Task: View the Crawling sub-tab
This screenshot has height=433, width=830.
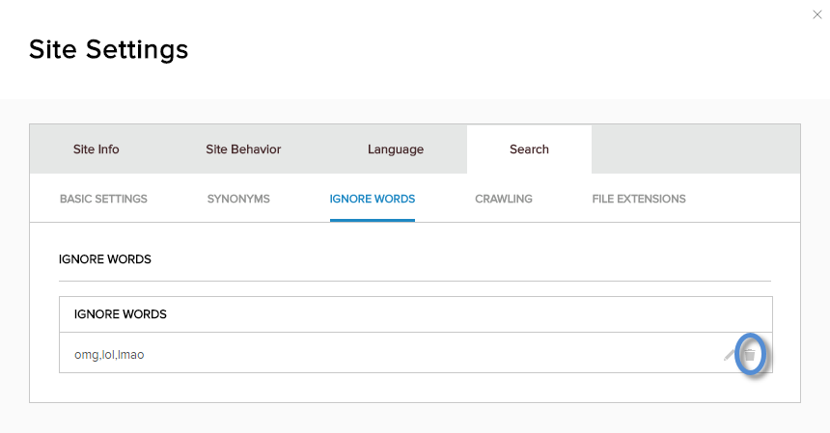Action: click(x=504, y=199)
